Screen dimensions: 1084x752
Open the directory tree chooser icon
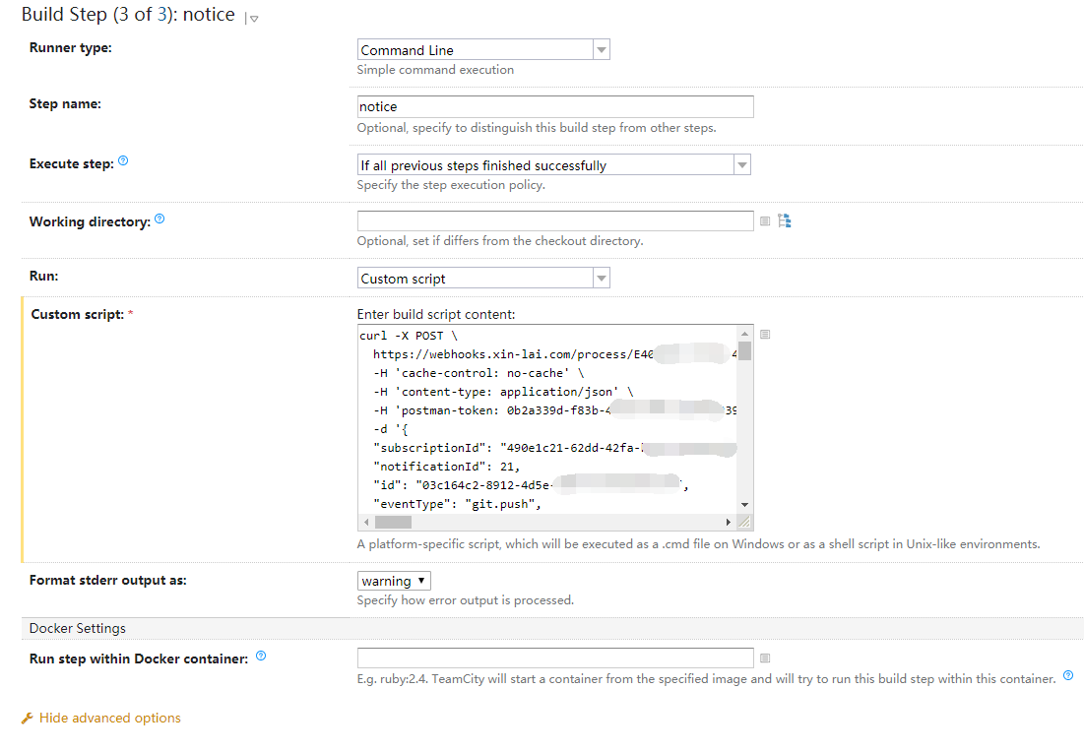[x=785, y=220]
